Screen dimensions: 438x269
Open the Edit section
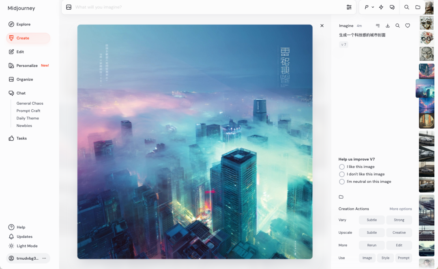[16, 52]
